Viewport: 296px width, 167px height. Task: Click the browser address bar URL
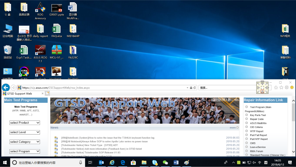[x=56, y=88]
